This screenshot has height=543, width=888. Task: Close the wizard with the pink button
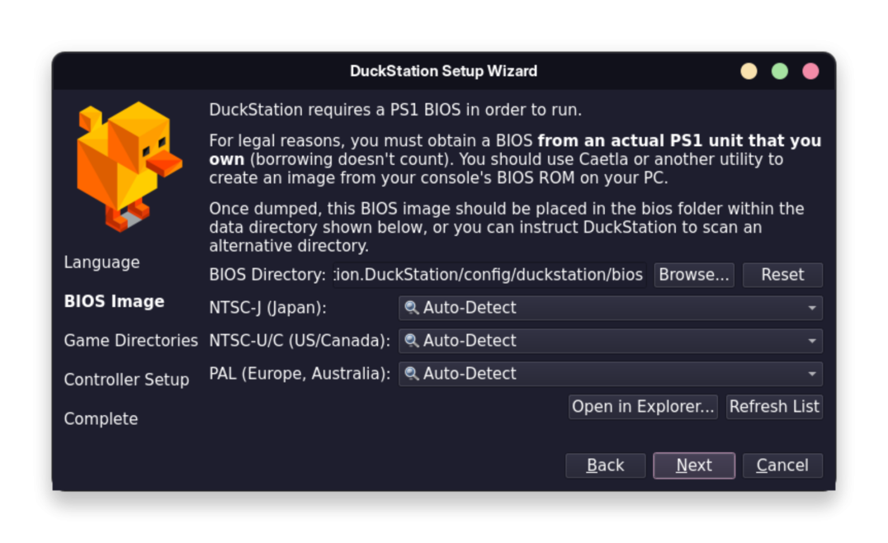tap(811, 71)
